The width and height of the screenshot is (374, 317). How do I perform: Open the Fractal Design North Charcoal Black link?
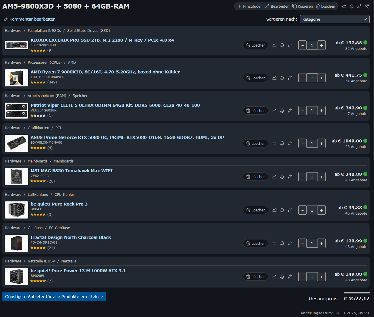71,237
